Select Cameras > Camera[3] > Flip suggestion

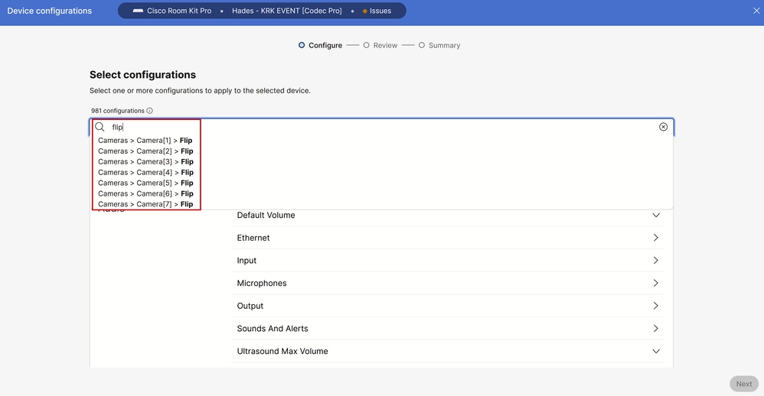(x=145, y=162)
